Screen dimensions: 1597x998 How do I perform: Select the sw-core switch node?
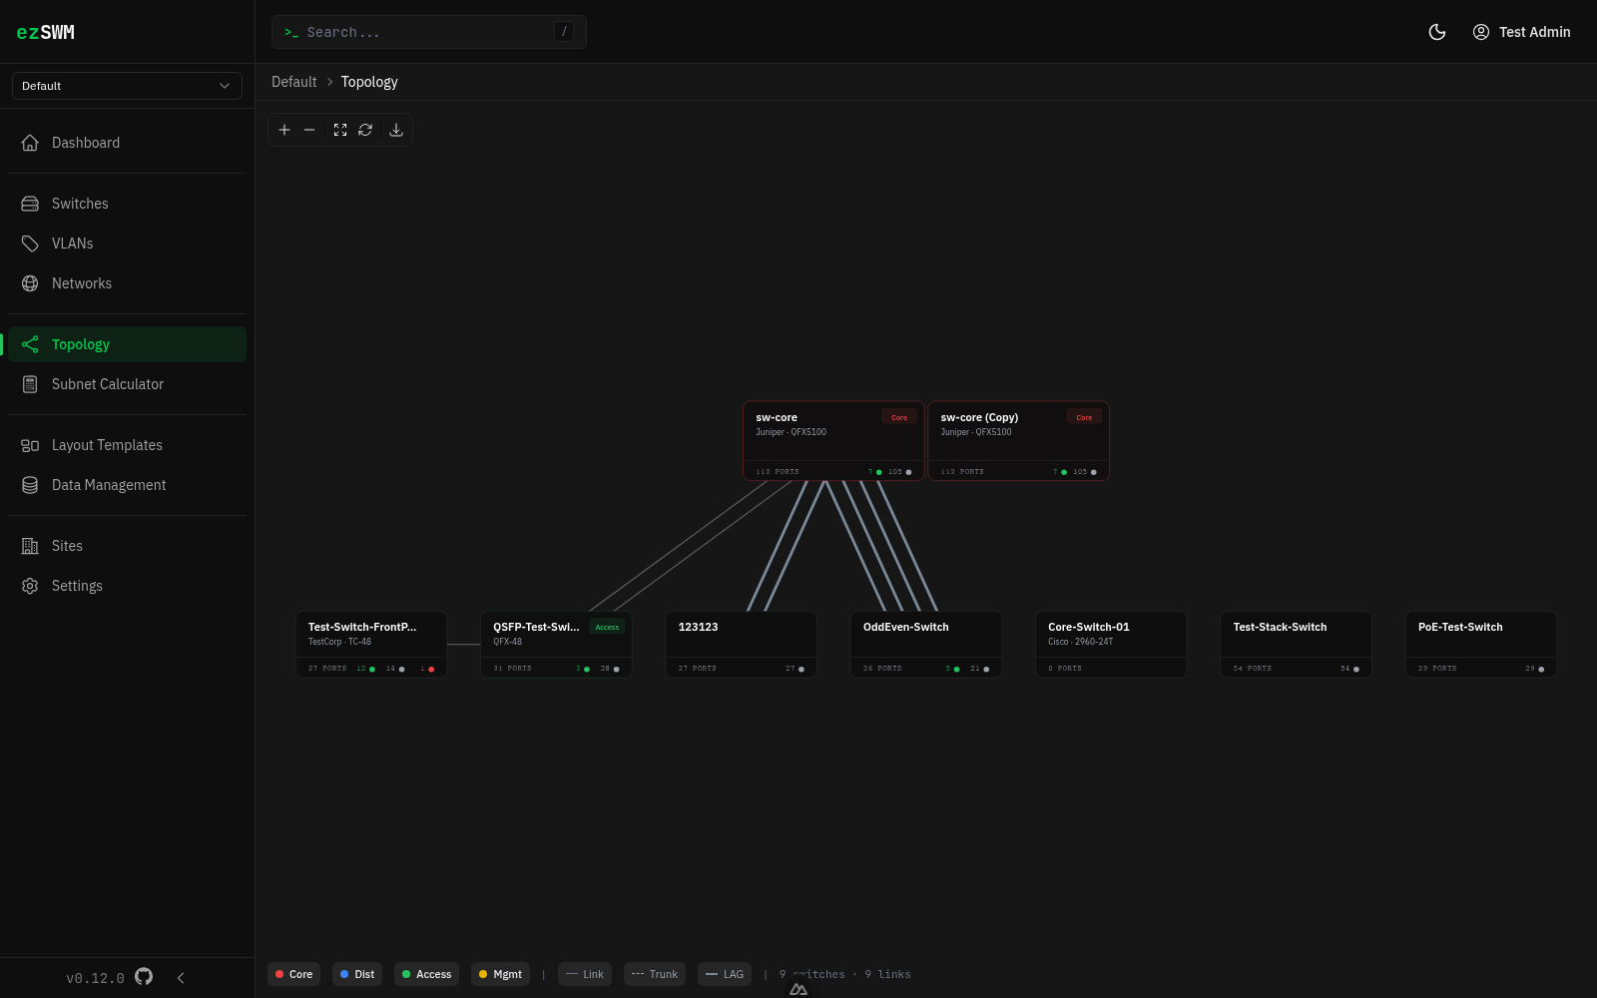pos(833,441)
